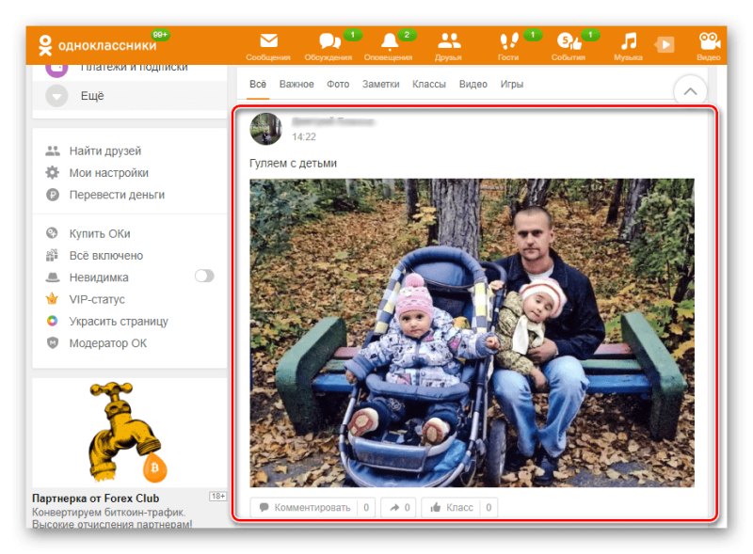Screen dimensions: 753x554
Task: Expand the Ещё menu arrow
Action: (56, 96)
